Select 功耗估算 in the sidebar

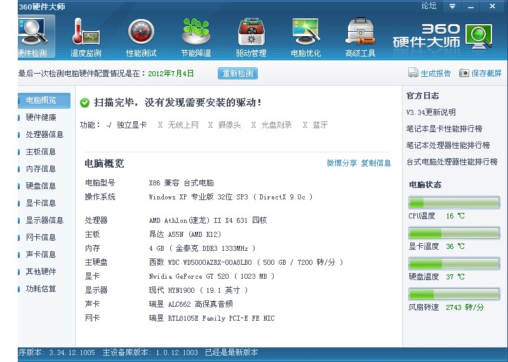click(41, 289)
